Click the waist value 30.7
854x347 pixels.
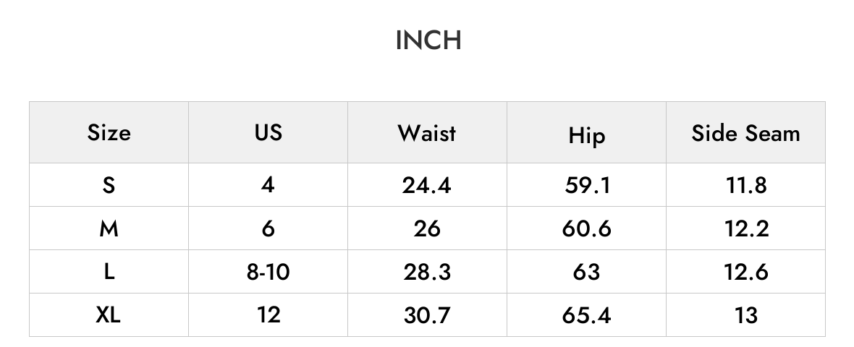(x=427, y=315)
